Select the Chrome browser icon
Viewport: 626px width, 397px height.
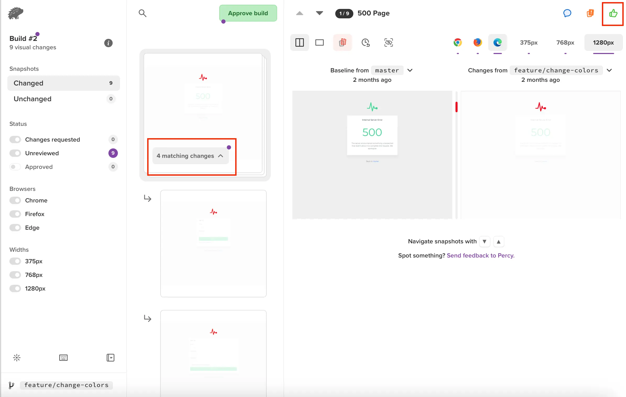(x=458, y=42)
